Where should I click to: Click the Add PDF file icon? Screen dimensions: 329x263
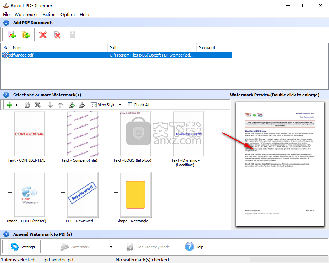tap(12, 35)
